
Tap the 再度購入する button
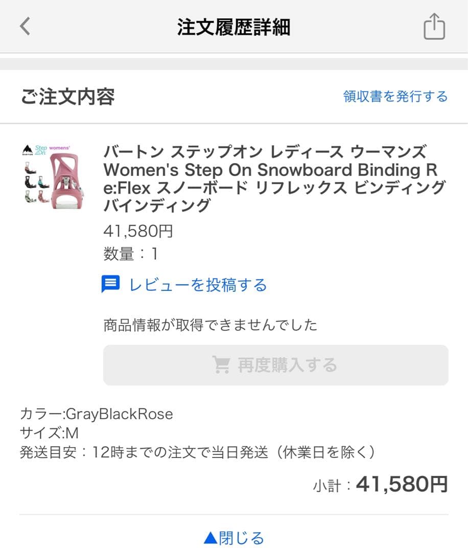(275, 365)
